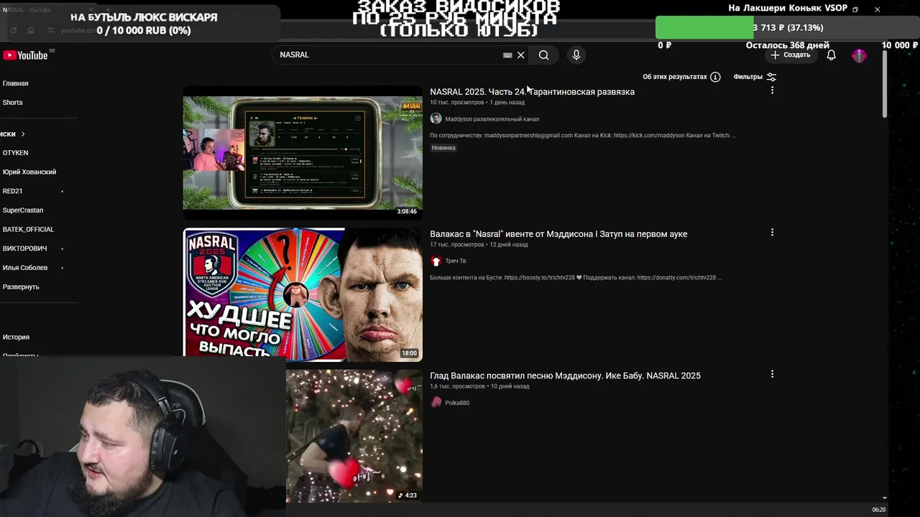
Task: Open new browser tab with plus icon
Action: click(108, 9)
